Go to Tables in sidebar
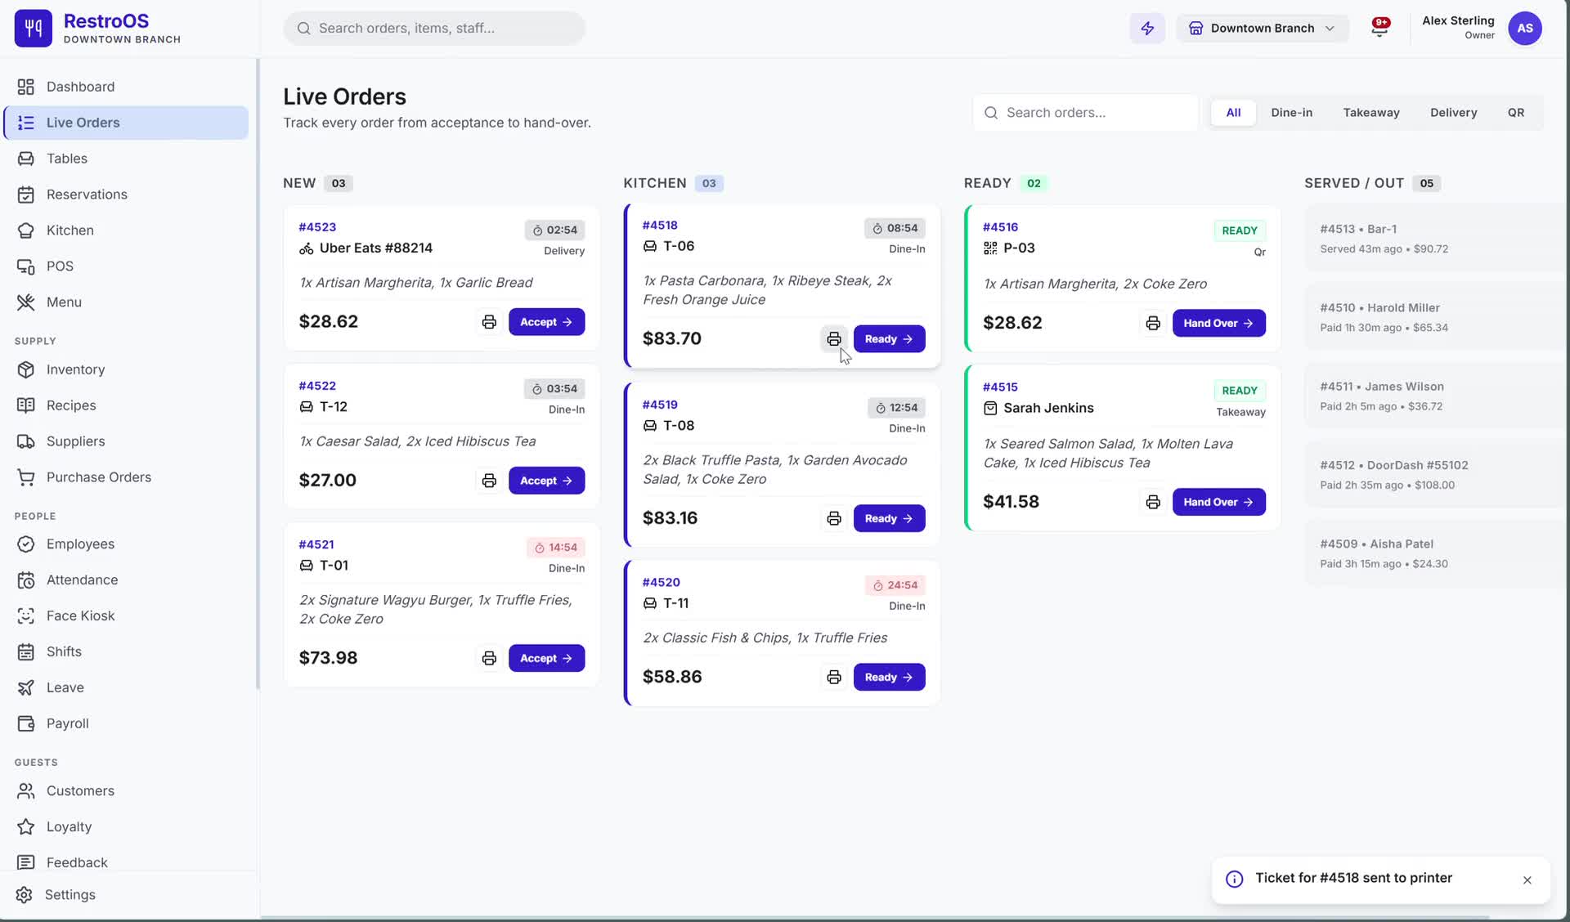 [x=127, y=159]
